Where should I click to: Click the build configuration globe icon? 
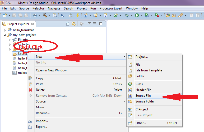(35, 16)
